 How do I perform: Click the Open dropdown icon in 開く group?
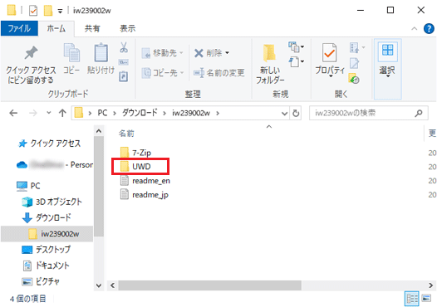(357, 47)
